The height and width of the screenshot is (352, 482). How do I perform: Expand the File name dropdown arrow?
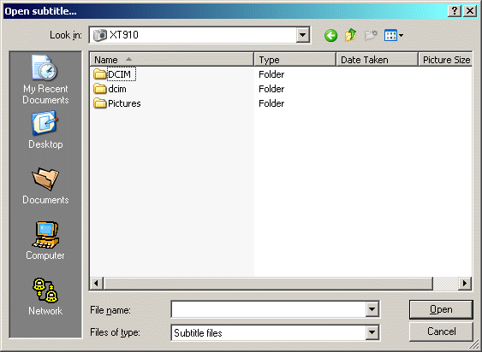pyautogui.click(x=372, y=309)
